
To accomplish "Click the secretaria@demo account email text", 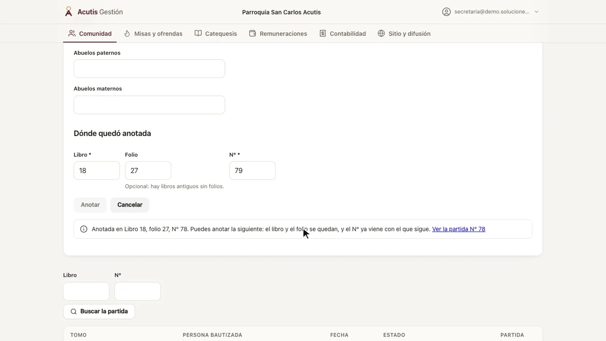I will 492,12.
